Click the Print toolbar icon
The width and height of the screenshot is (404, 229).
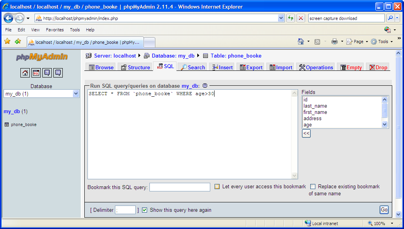(335, 41)
